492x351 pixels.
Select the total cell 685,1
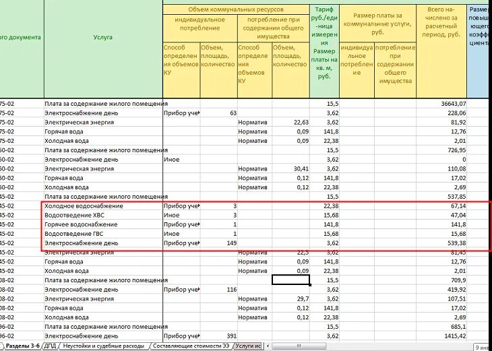coord(441,327)
